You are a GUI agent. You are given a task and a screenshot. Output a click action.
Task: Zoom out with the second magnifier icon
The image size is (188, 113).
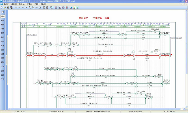(33, 7)
